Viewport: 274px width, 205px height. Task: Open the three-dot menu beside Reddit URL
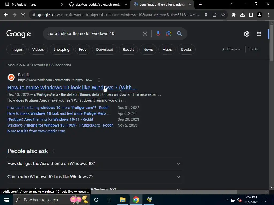click(99, 80)
